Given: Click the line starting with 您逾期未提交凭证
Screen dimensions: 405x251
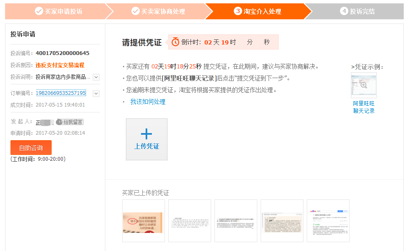Looking at the screenshot, I should [x=201, y=90].
